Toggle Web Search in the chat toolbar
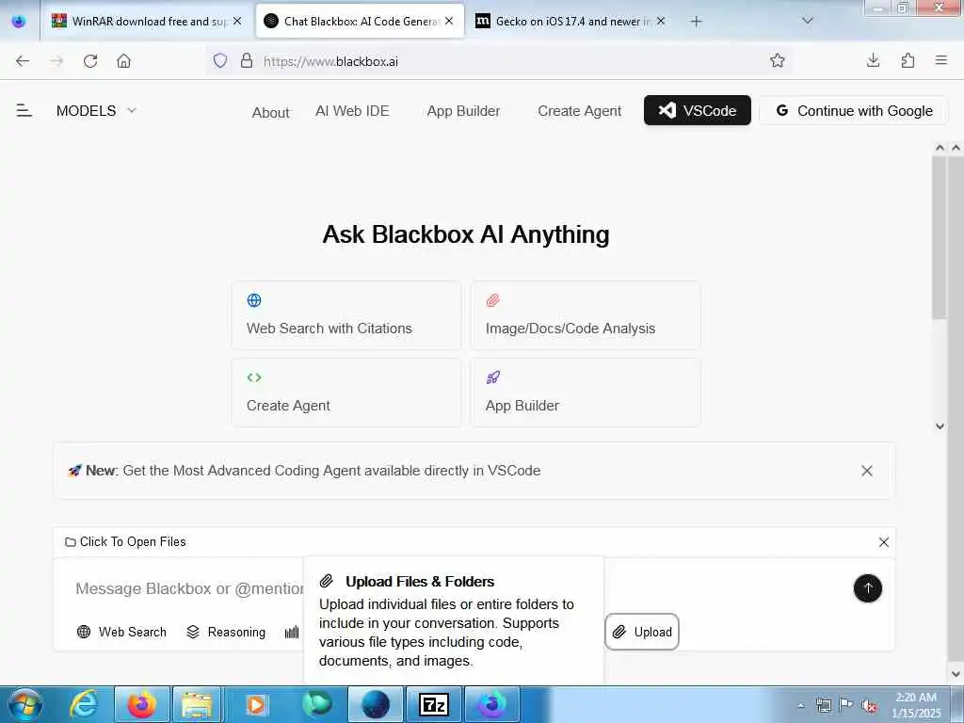The image size is (964, 723). click(x=121, y=632)
